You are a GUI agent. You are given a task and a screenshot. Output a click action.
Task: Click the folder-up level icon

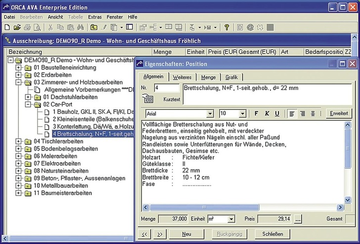pyautogui.click(x=93, y=27)
